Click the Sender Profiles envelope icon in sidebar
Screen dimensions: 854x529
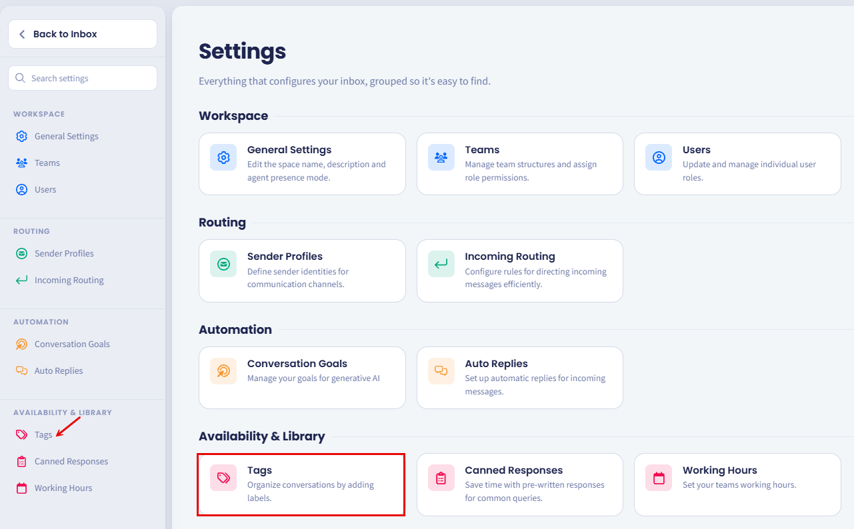point(21,253)
